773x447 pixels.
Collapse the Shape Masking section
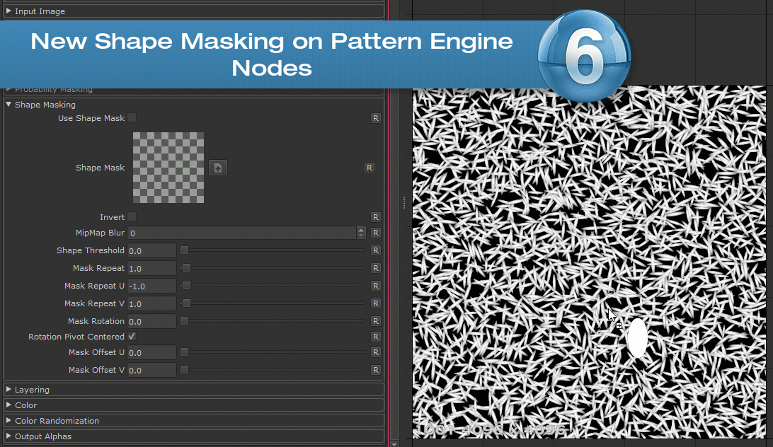8,105
